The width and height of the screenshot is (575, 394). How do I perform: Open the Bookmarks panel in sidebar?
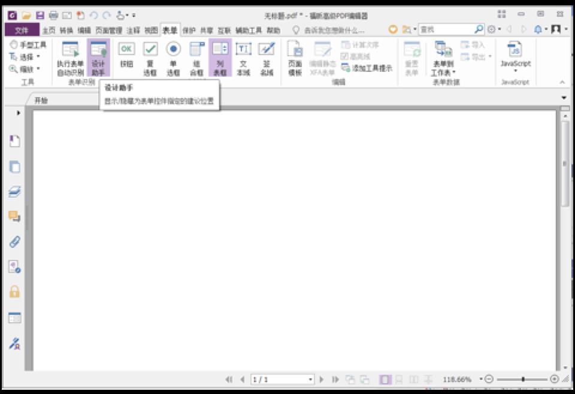tap(14, 141)
